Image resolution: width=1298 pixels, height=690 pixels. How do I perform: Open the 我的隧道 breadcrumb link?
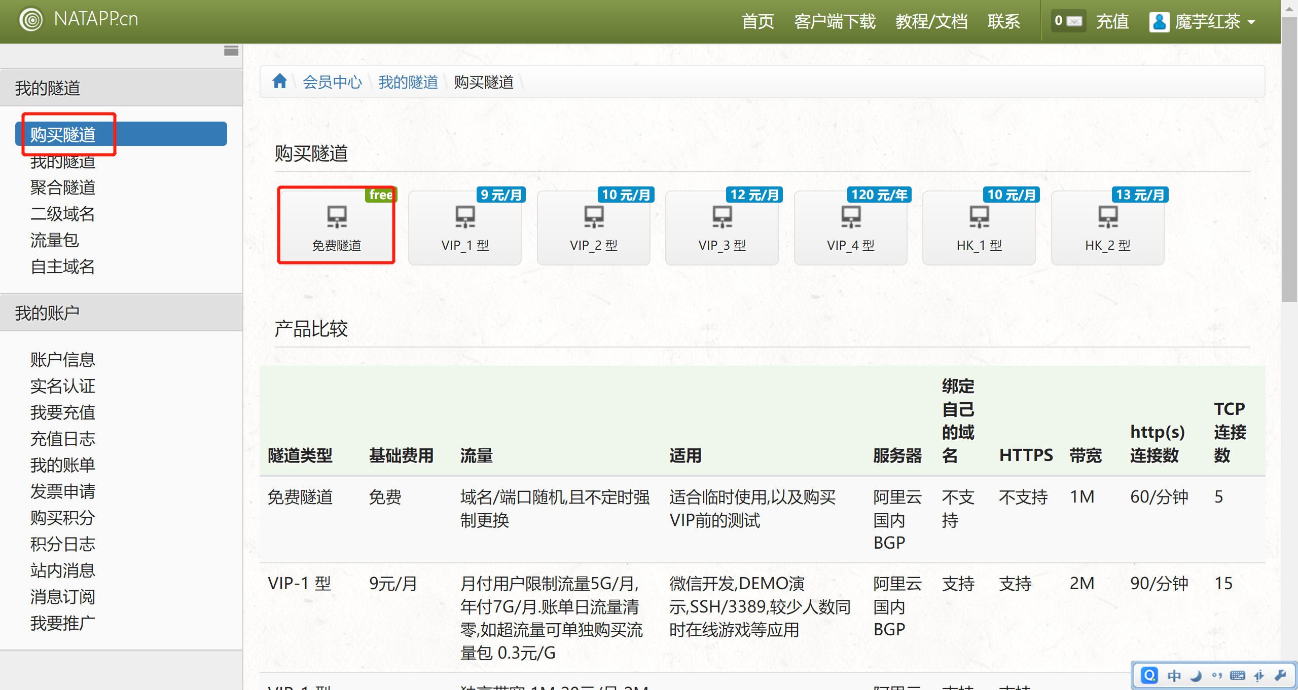click(x=408, y=82)
